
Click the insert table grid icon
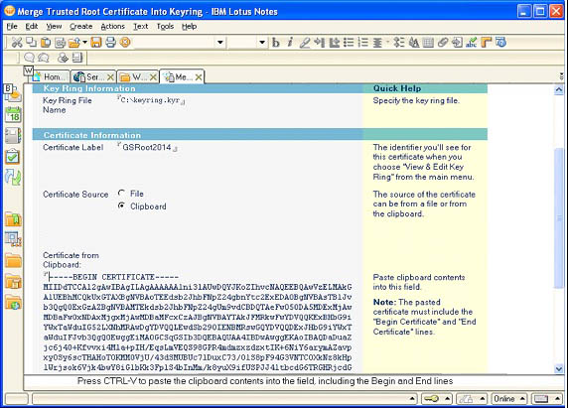(x=428, y=43)
